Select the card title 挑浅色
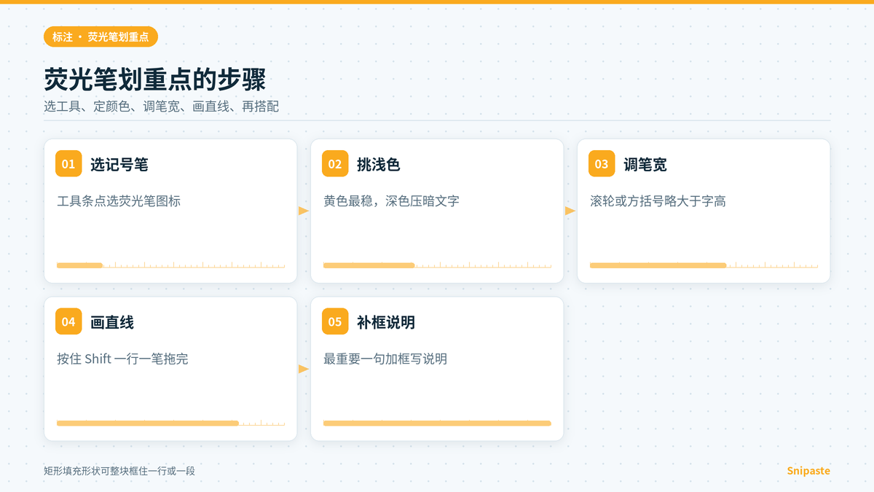The height and width of the screenshot is (492, 874). tap(379, 165)
